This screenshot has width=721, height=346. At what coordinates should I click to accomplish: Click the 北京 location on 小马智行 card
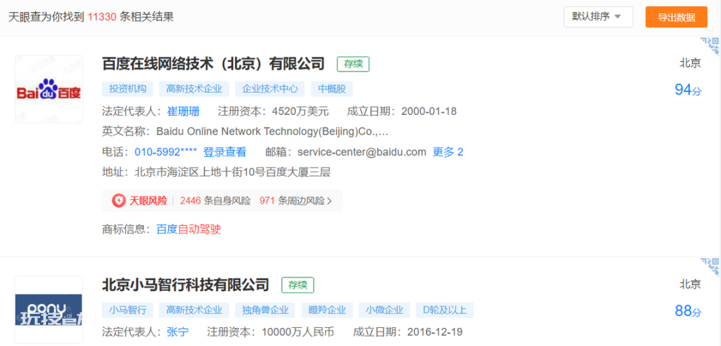(x=690, y=285)
